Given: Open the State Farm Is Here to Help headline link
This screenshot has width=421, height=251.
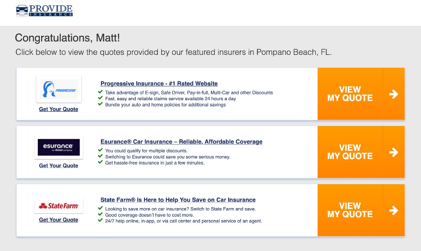Looking at the screenshot, I should [x=178, y=200].
